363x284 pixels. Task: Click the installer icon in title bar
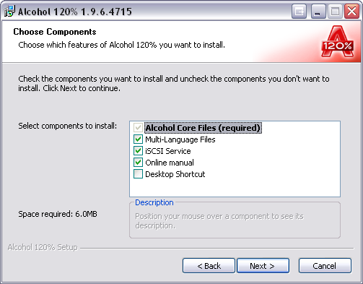[9, 11]
